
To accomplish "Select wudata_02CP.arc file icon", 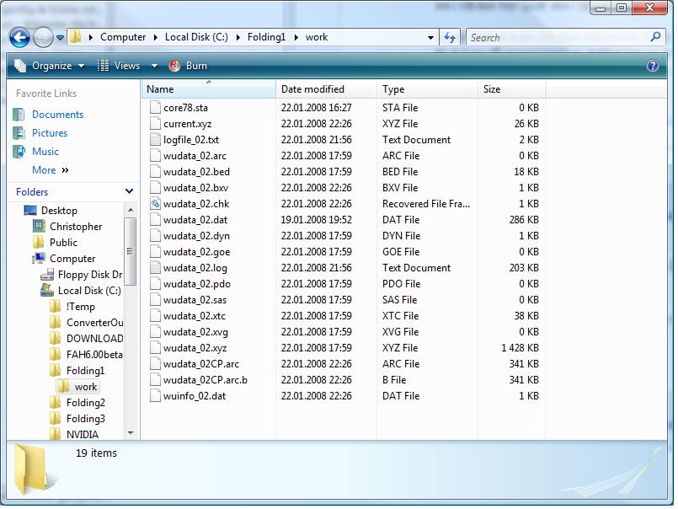I will coord(155,364).
